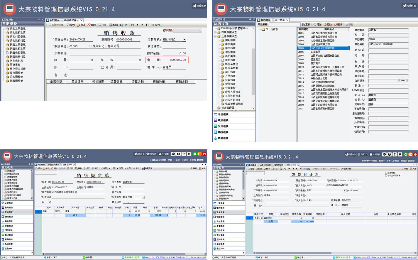The height and width of the screenshot is (260, 418).
Task: Open 票据模块 in 销售提货单 window sidebar
Action: pos(17,226)
